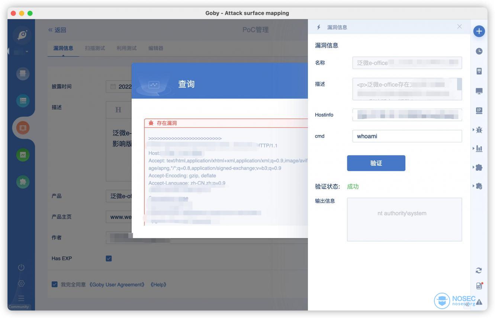Close the 漏洞信息 side panel
The width and height of the screenshot is (495, 318).
coord(460,26)
